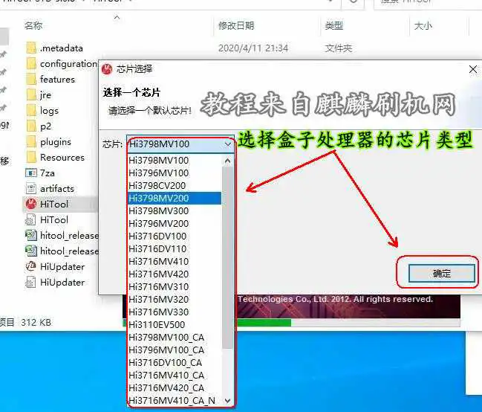Select the plugins folder name
The image size is (482, 412).
tap(56, 142)
